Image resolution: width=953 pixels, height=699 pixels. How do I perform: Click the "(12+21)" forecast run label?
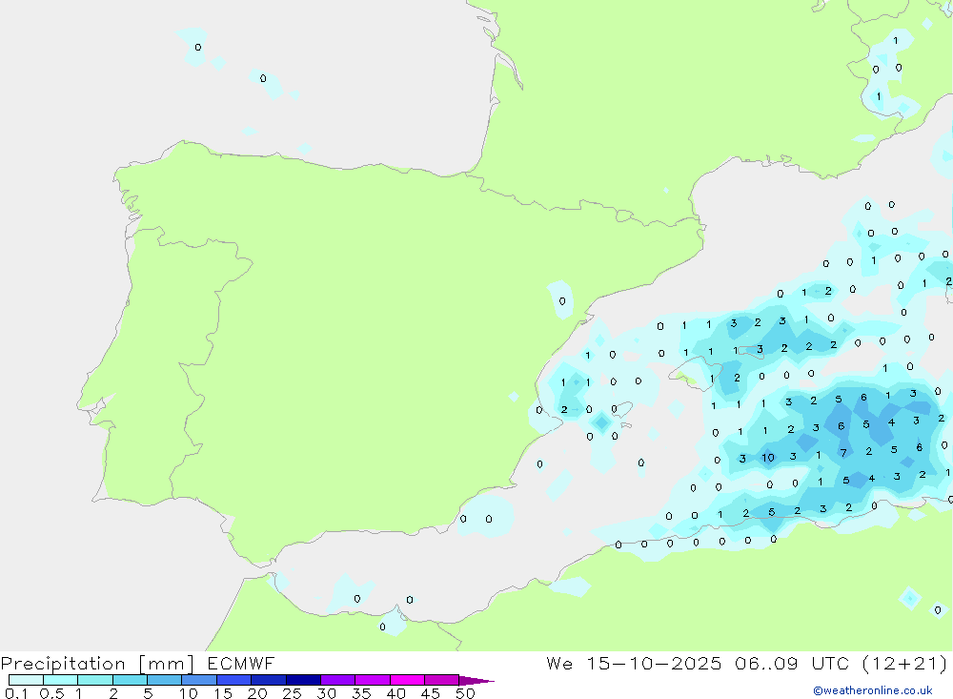(905, 663)
